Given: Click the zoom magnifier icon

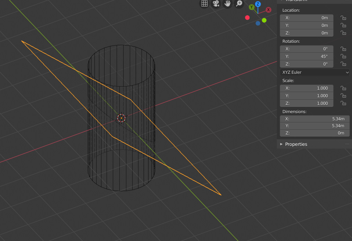Looking at the screenshot, I should [x=239, y=4].
